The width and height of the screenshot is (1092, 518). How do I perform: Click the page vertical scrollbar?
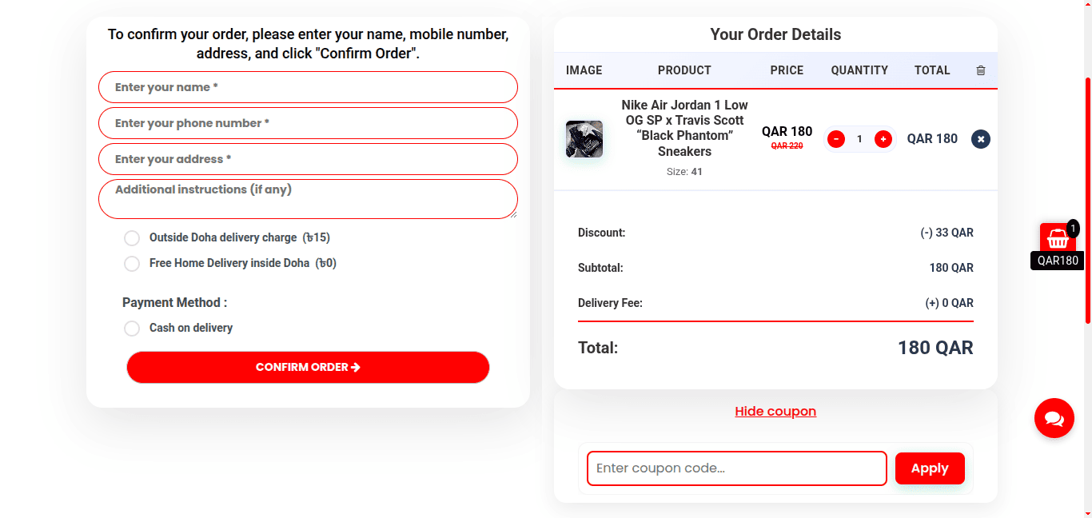pos(1087,200)
